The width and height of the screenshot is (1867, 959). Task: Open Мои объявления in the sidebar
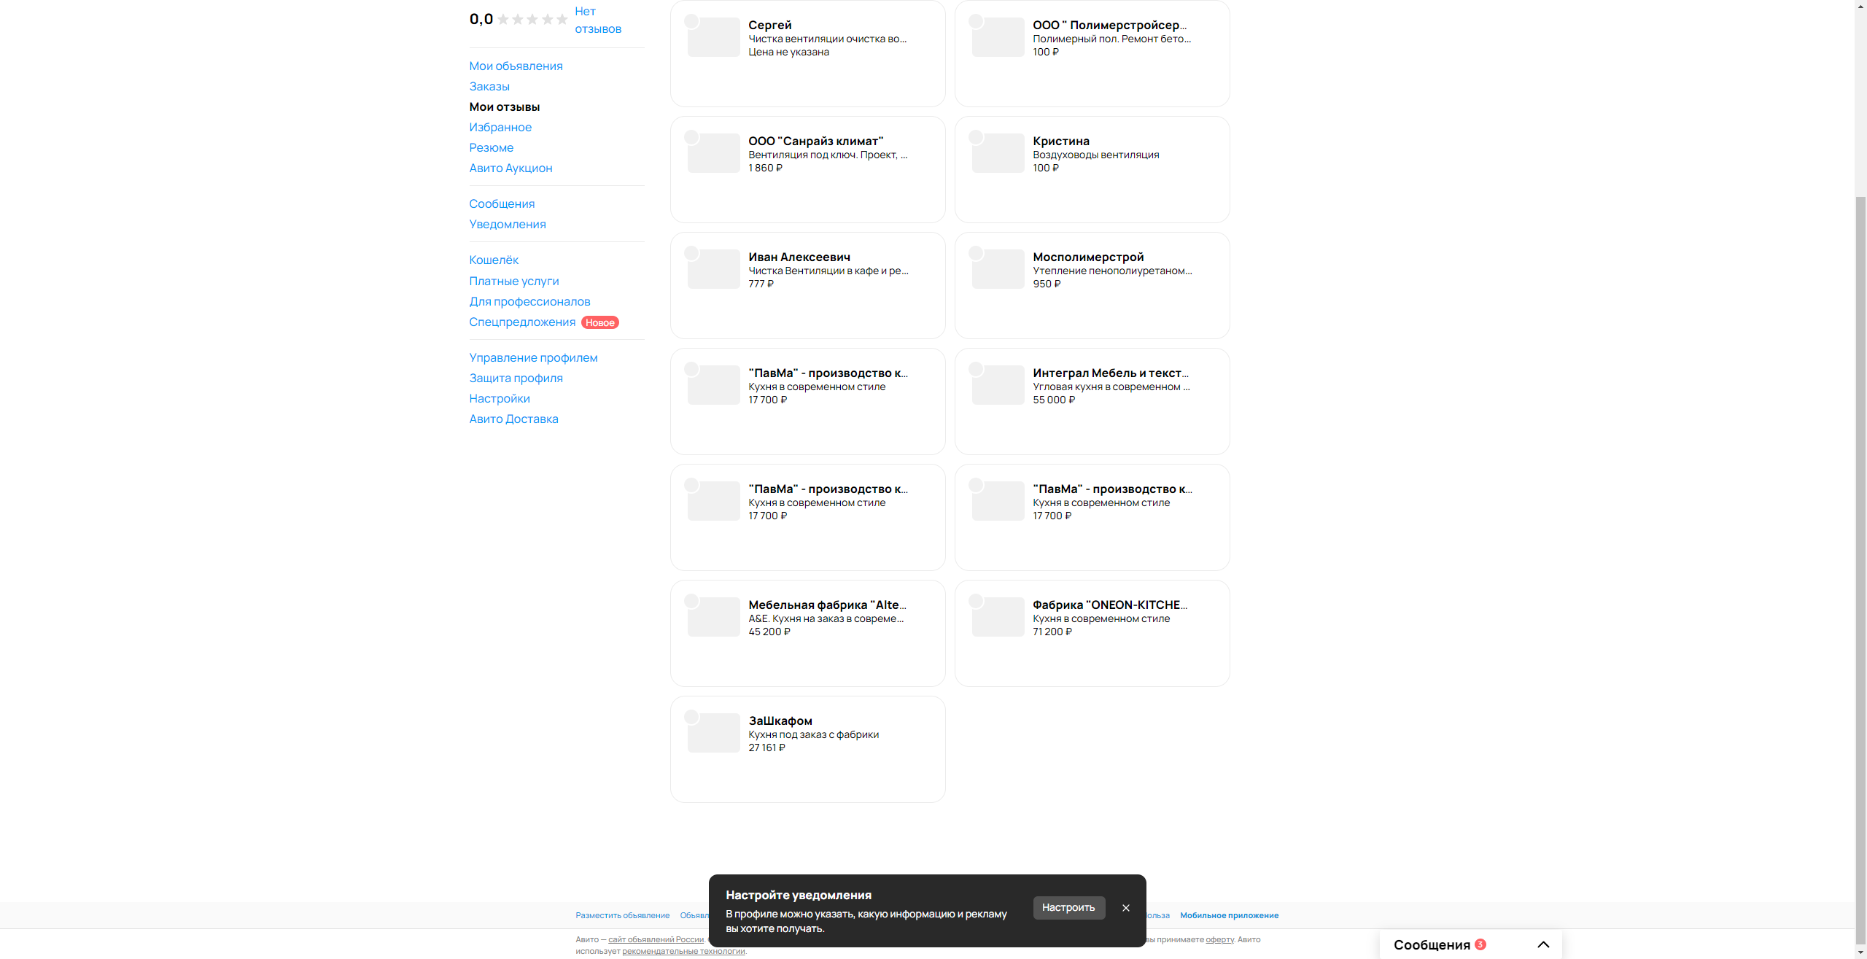(x=516, y=66)
